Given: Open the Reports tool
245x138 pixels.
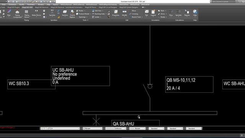Looking at the screenshot, I should 187,13.
